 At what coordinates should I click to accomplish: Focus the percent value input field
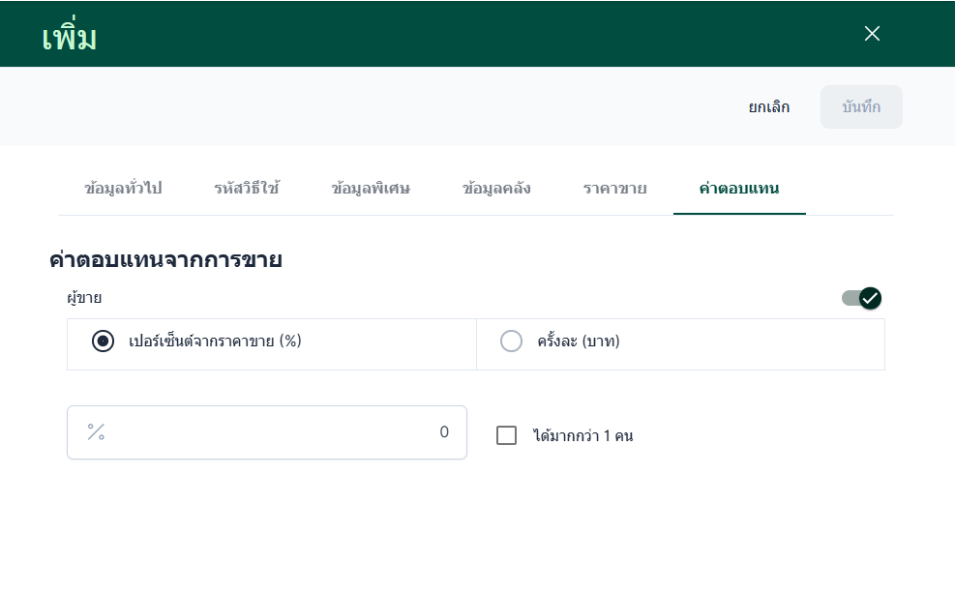pos(267,432)
